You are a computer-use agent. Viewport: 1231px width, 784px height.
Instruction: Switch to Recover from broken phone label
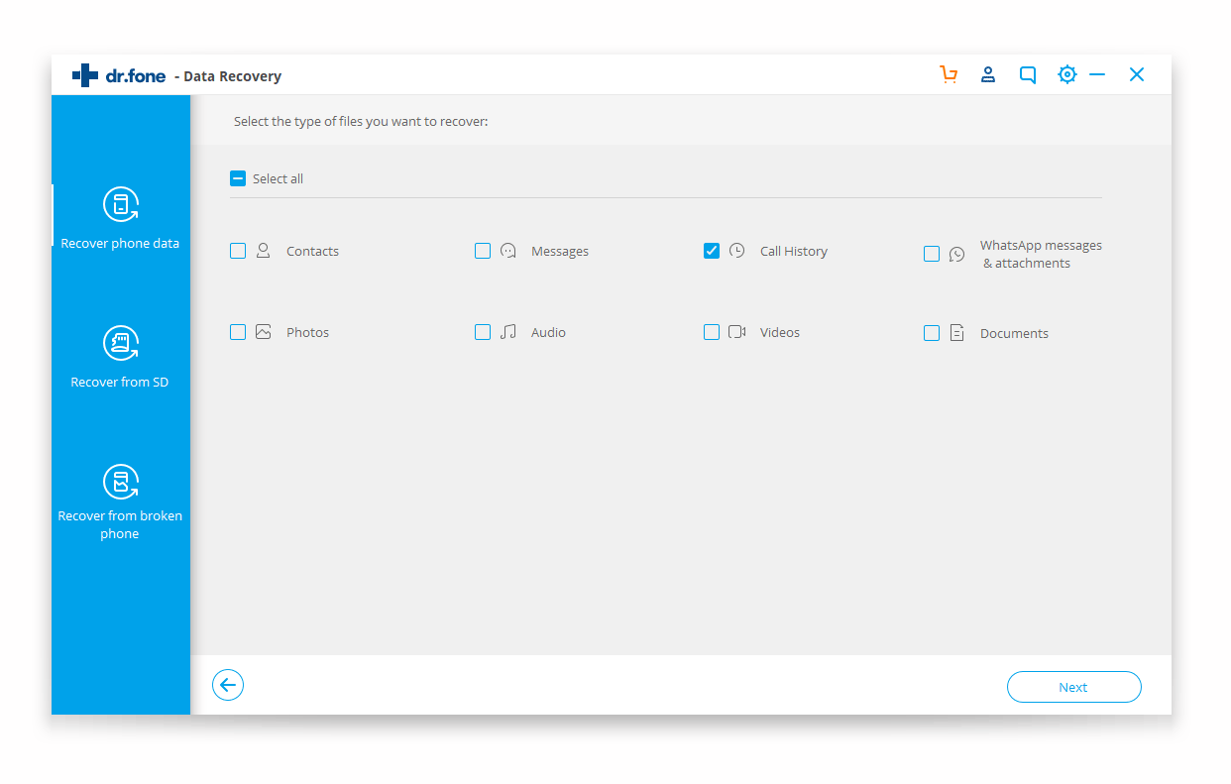120,524
